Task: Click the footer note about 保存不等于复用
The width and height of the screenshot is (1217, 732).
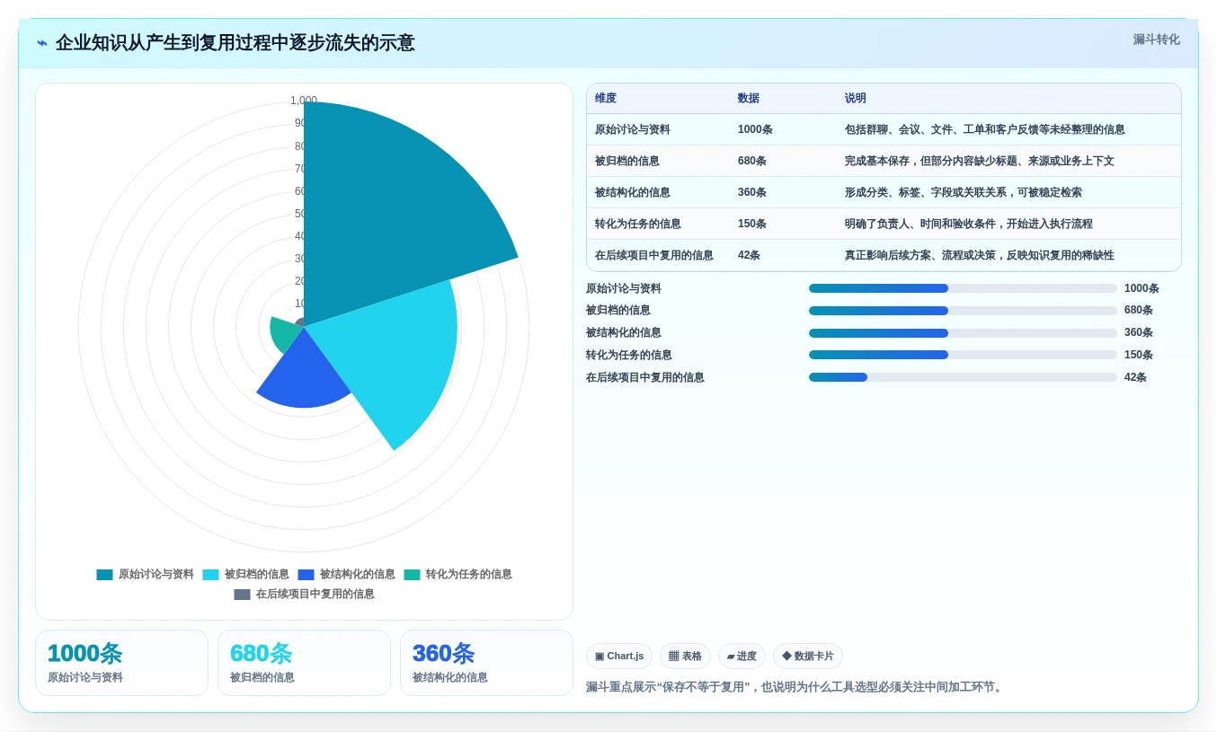Action: [795, 687]
